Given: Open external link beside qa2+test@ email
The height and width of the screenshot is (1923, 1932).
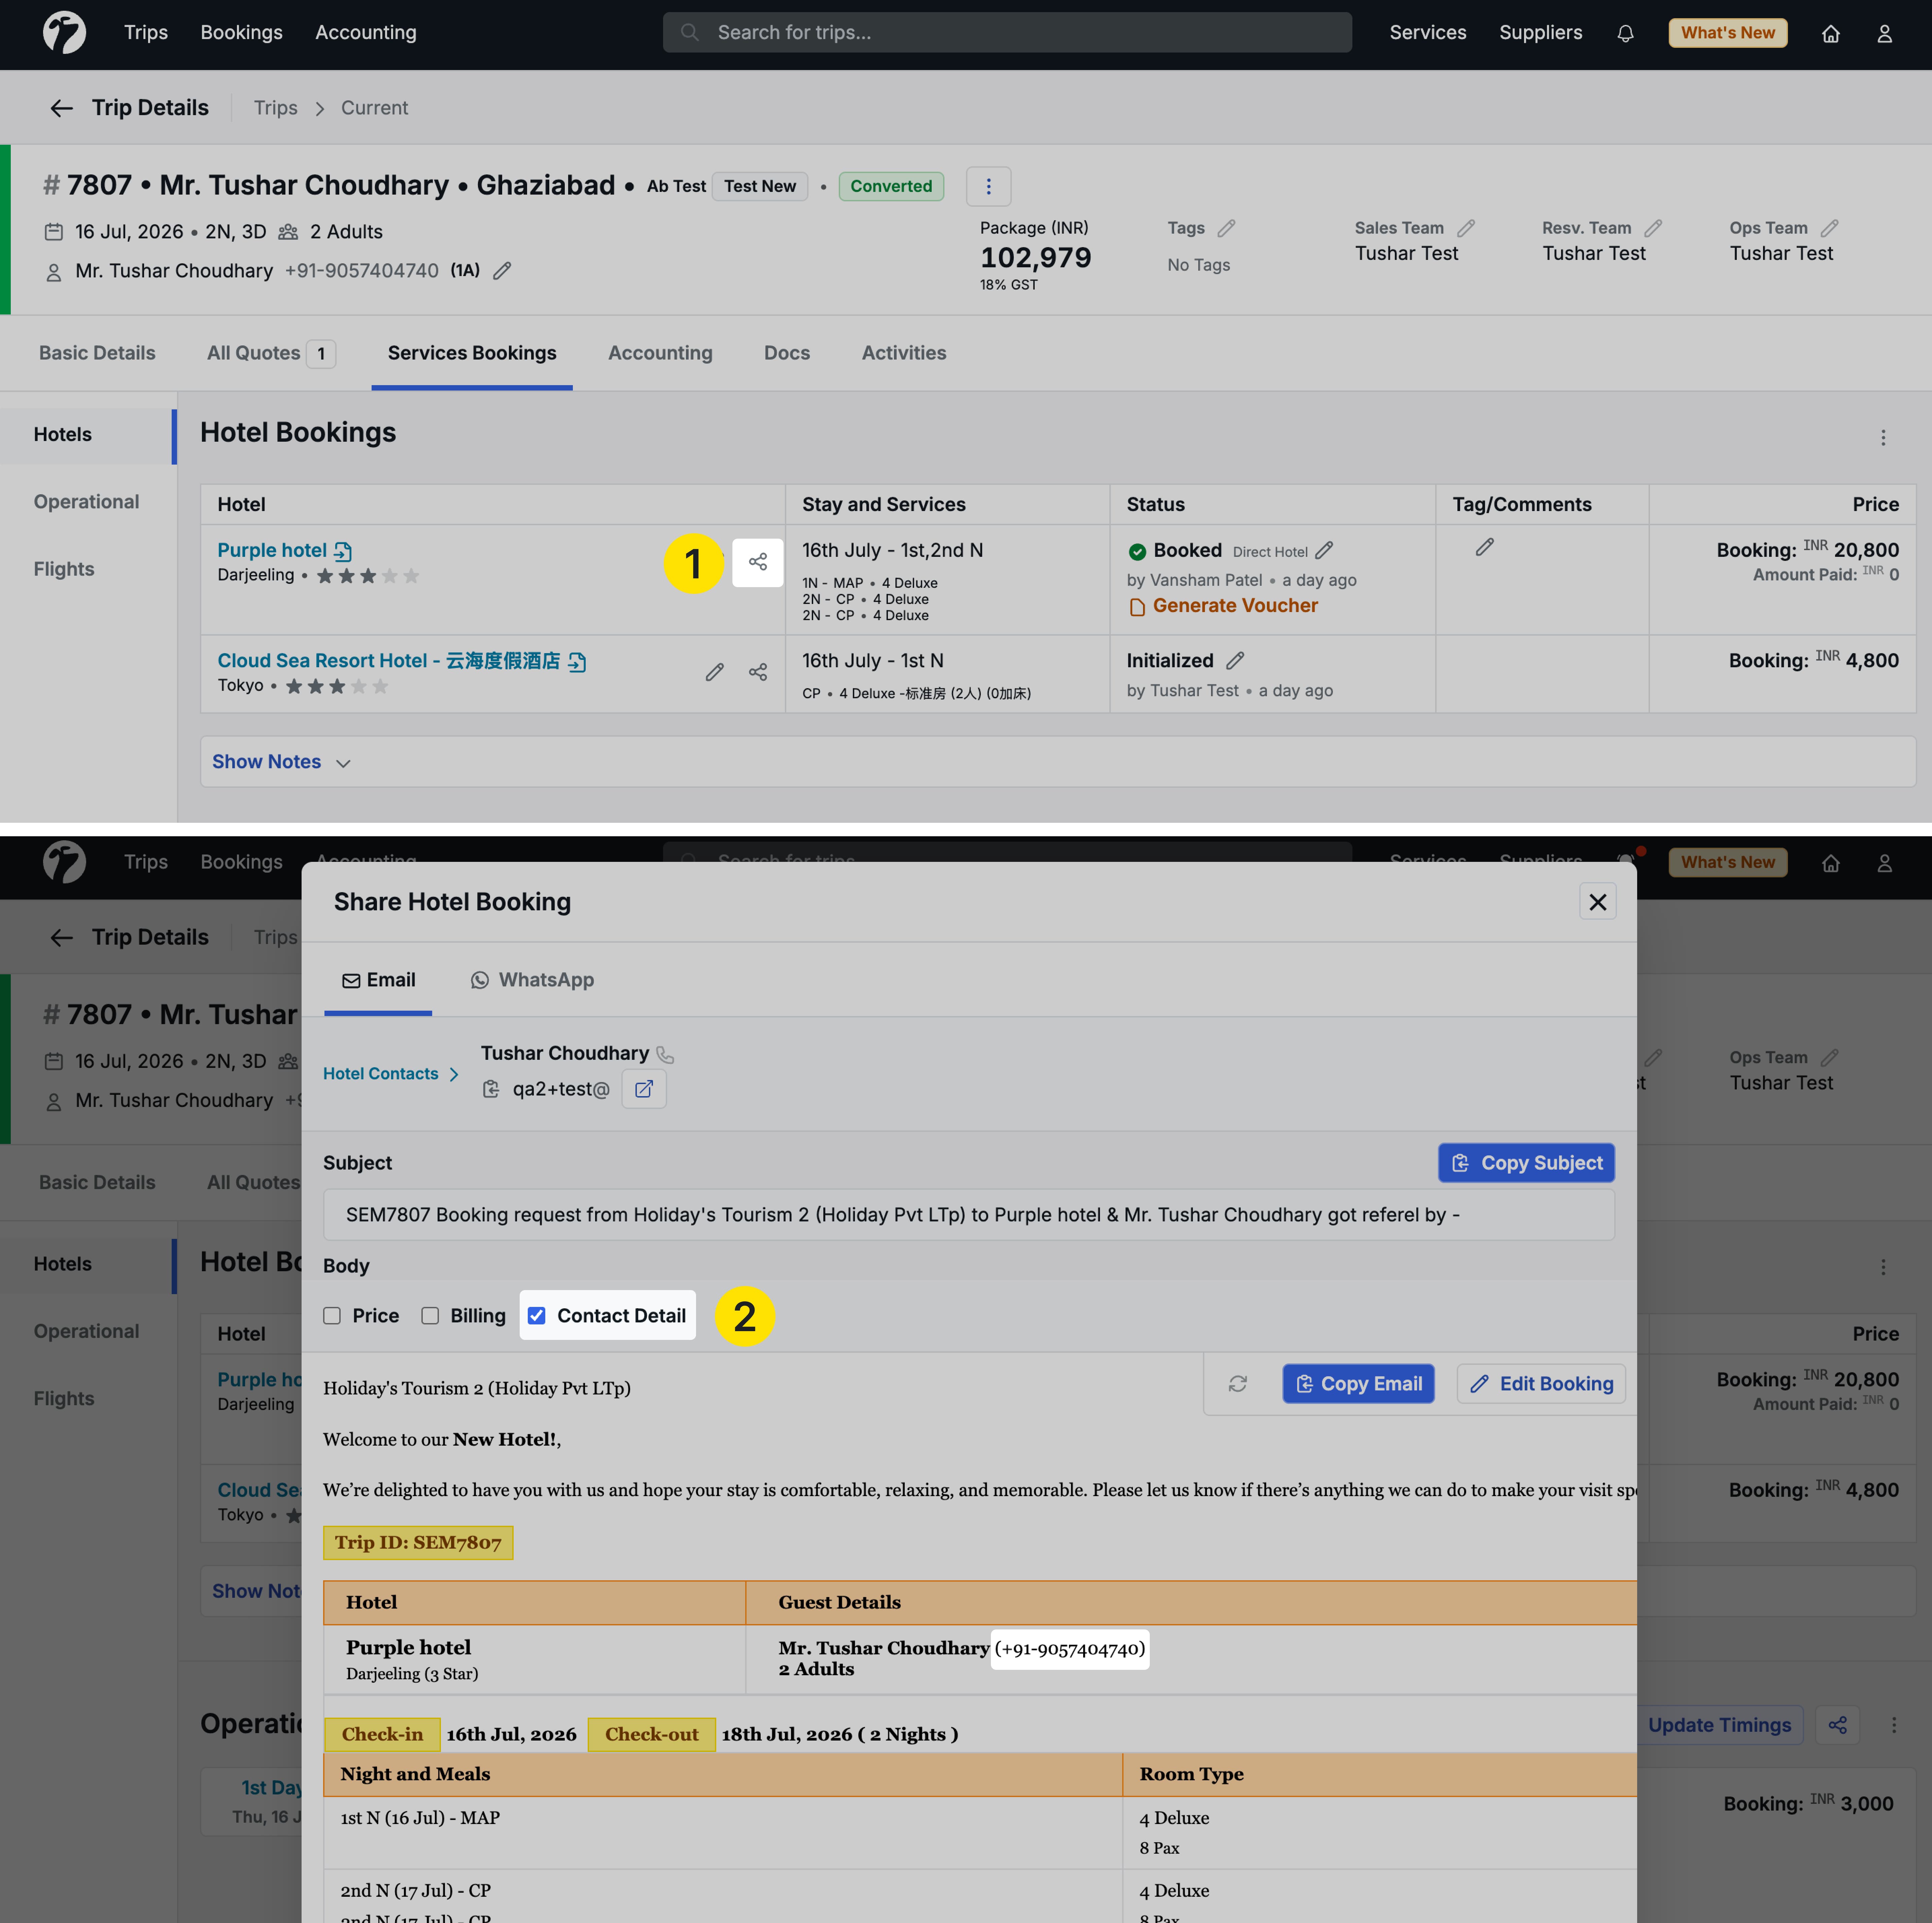Looking at the screenshot, I should pyautogui.click(x=644, y=1089).
